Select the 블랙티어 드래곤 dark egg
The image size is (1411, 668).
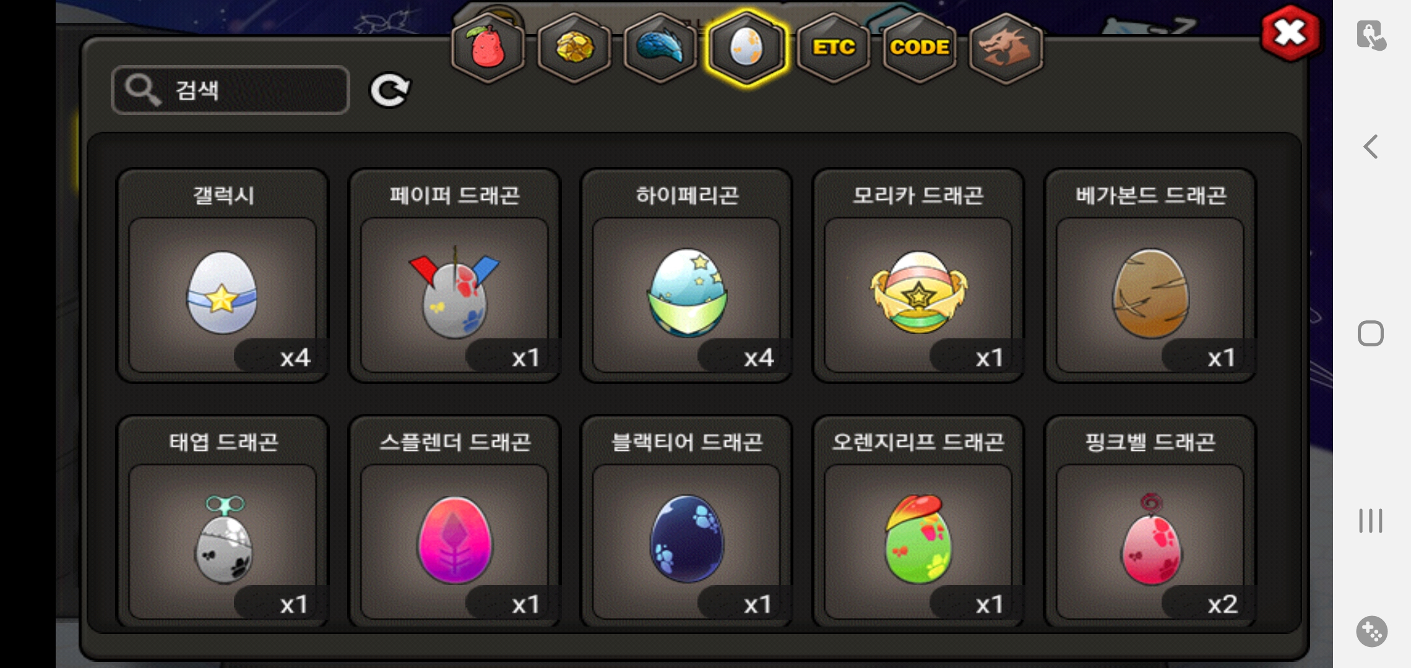pos(686,521)
